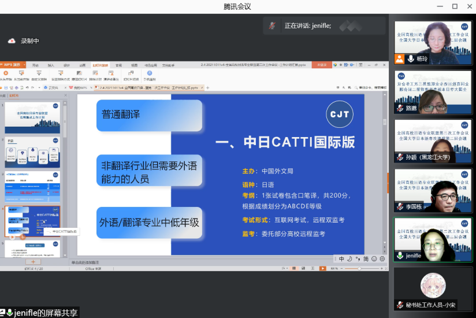Select the 幻灯片放映 ribbon tab
Screen dimensions: 476x318
coord(100,65)
